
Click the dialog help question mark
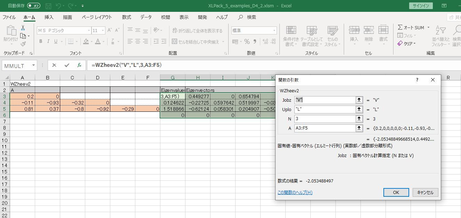417,80
